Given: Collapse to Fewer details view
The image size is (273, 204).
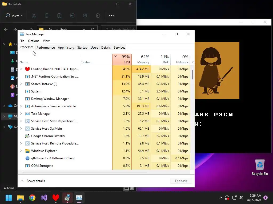Looking at the screenshot, I should click(x=33, y=181).
